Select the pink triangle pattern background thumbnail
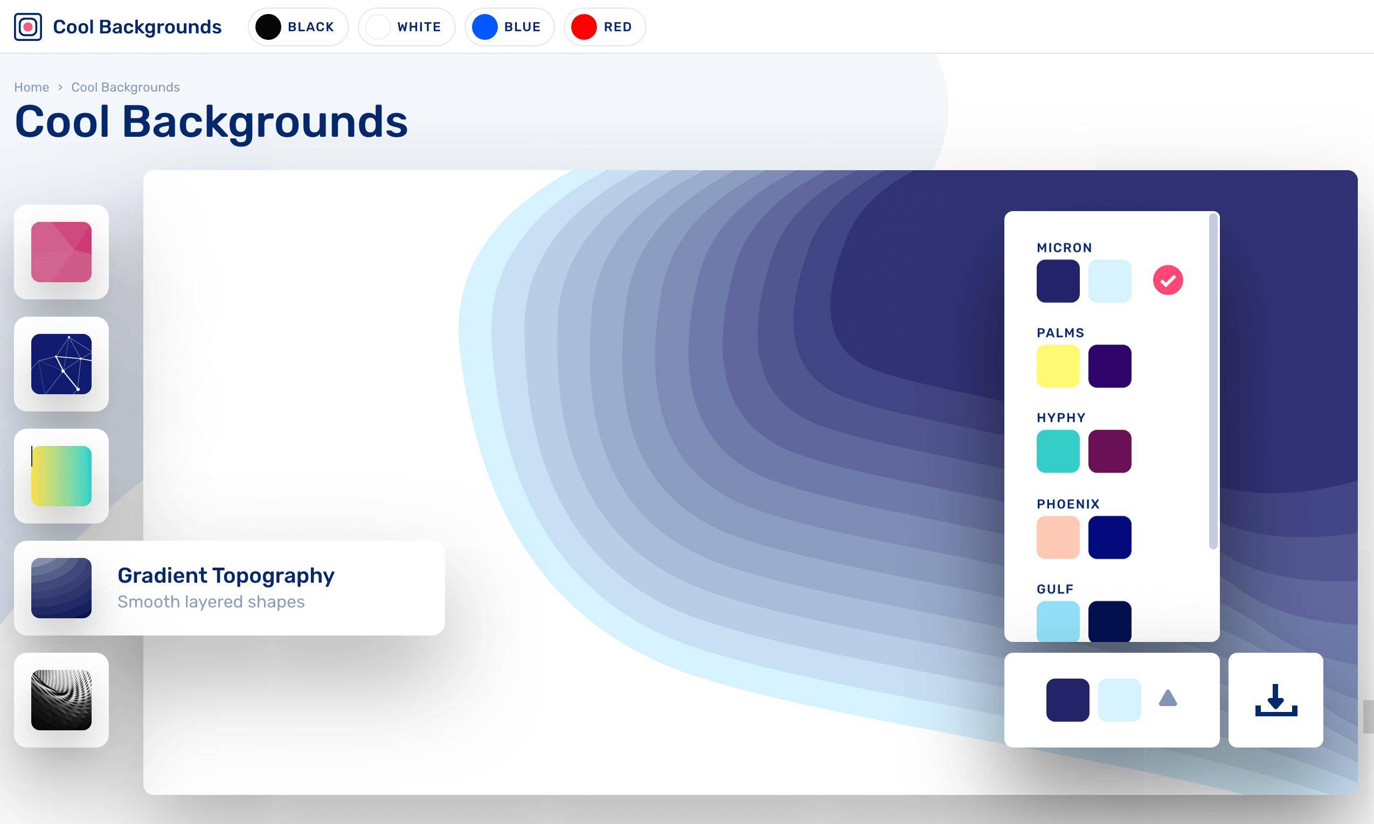This screenshot has height=824, width=1374. point(61,252)
